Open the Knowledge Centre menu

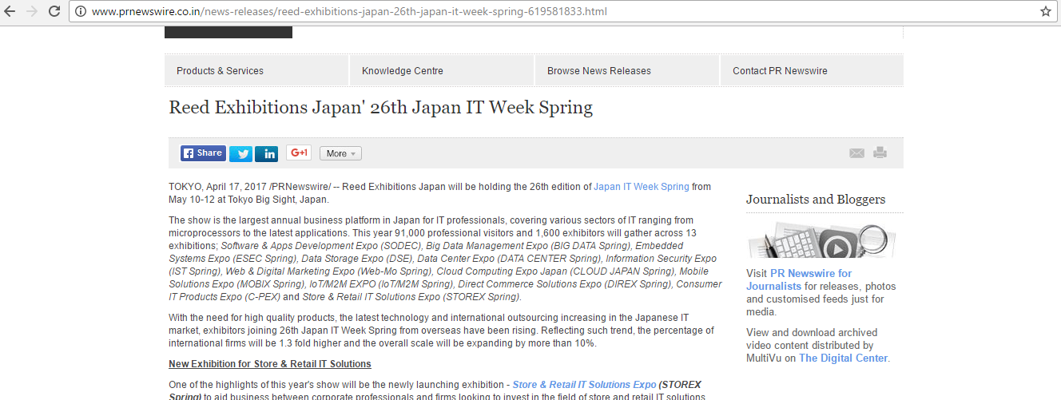(x=442, y=70)
